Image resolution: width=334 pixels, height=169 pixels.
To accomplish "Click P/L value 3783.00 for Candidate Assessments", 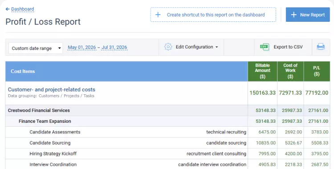I will [x=320, y=132].
